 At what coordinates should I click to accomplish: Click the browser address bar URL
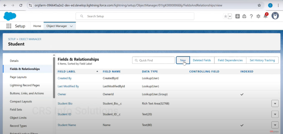point(128,6)
